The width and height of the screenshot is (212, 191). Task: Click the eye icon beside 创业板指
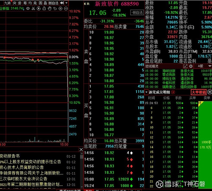(x=28, y=8)
